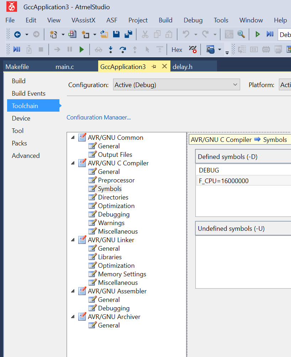Image resolution: width=291 pixels, height=357 pixels.
Task: Click the green Continue play icon
Action: [x=81, y=49]
